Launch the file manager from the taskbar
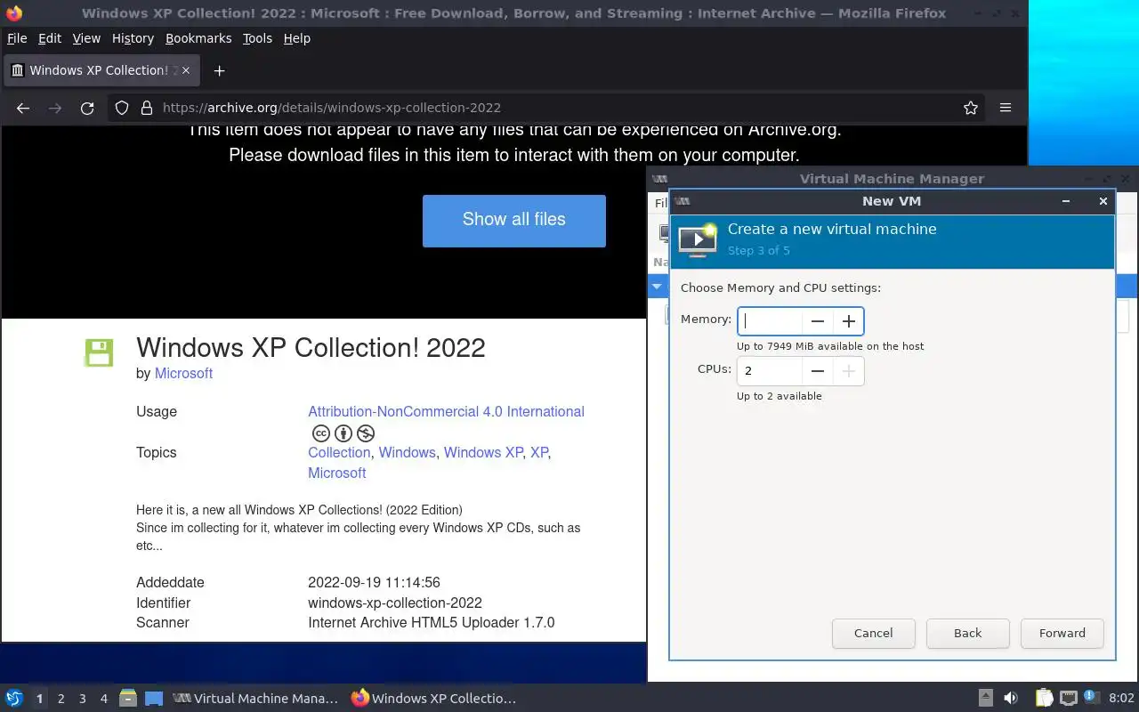Viewport: 1139px width, 712px height. (128, 699)
